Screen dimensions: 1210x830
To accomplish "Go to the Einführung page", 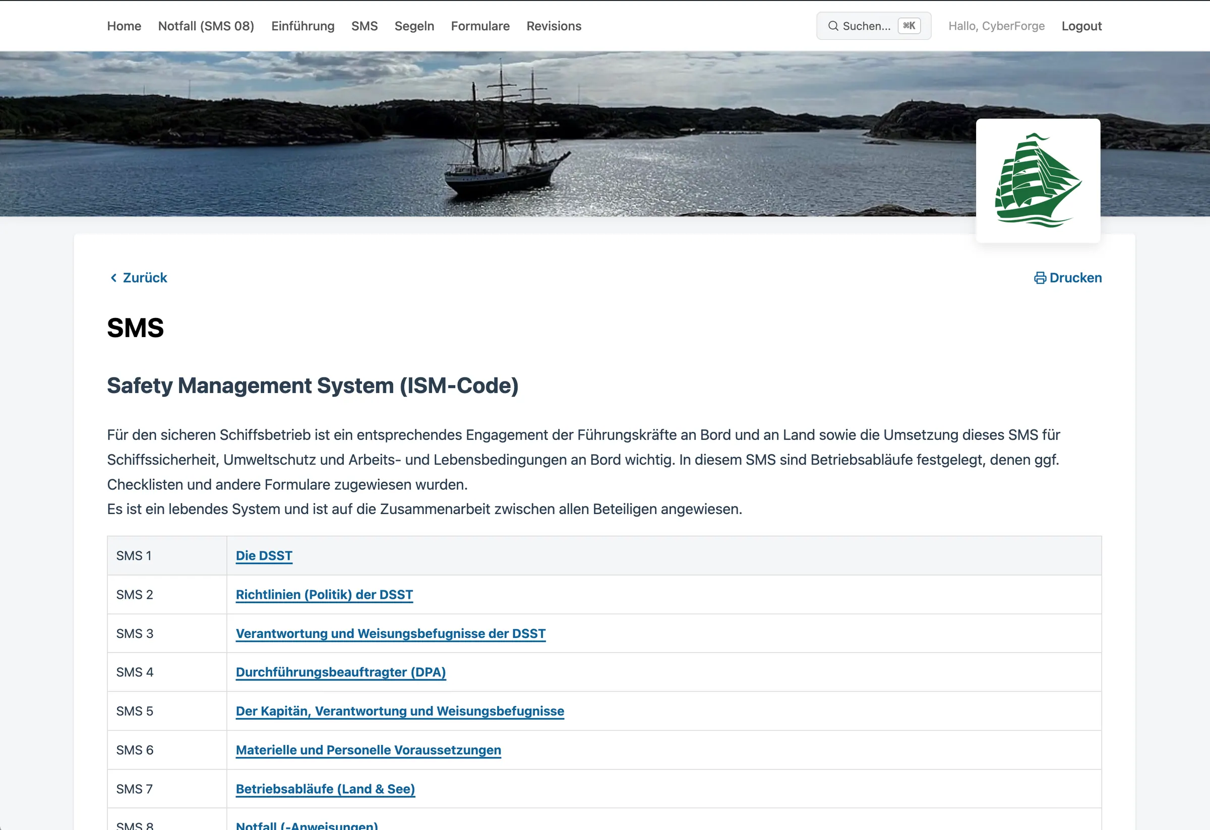I will [x=303, y=26].
